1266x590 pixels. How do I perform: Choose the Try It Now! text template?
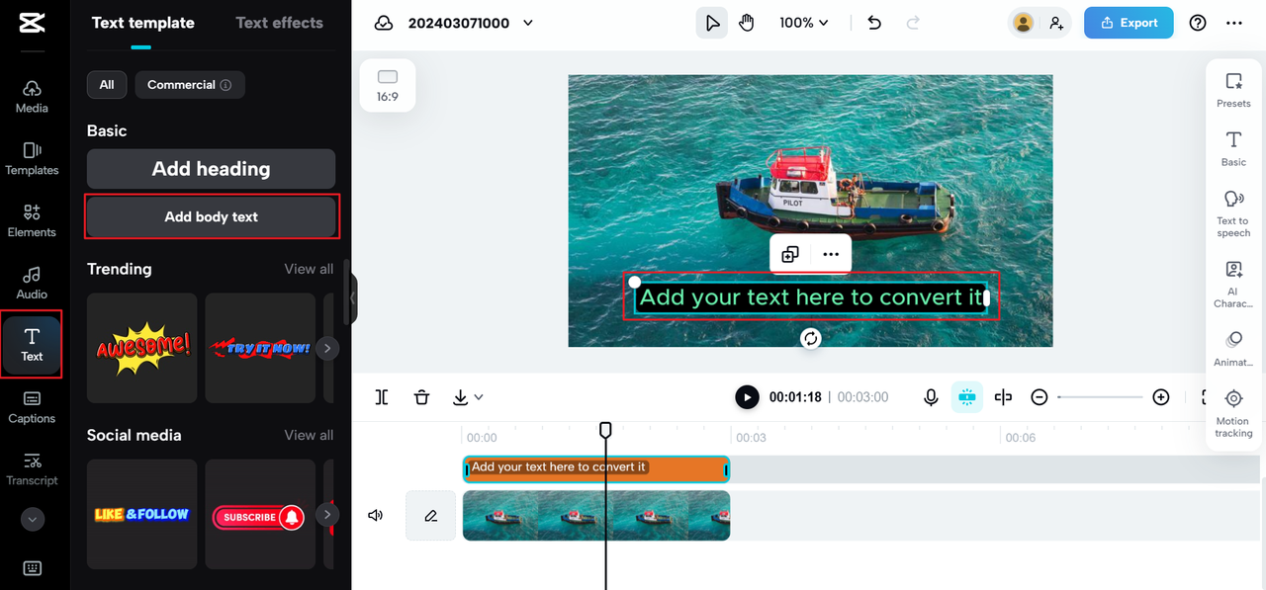[260, 348]
